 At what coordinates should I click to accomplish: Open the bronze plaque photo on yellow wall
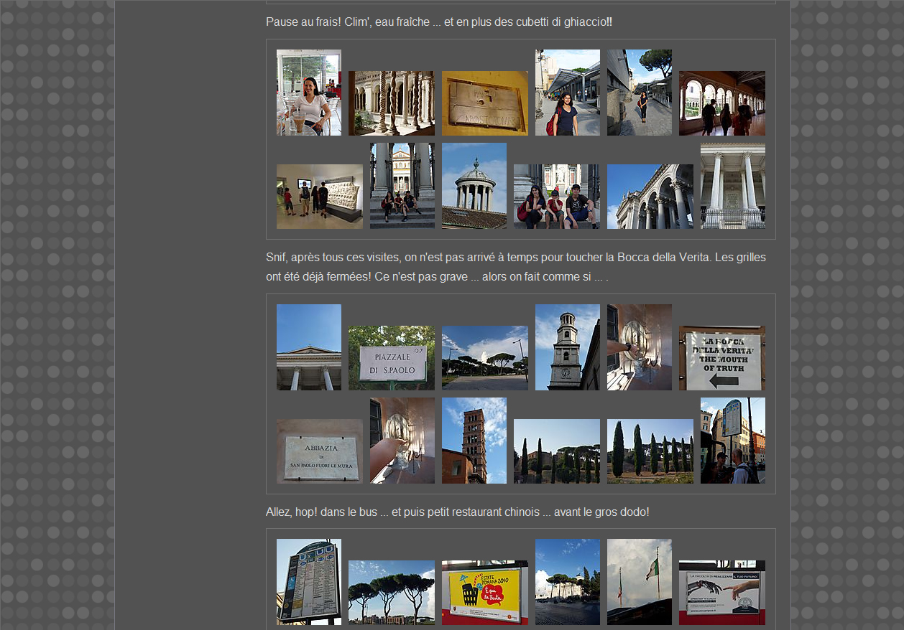pos(484,103)
